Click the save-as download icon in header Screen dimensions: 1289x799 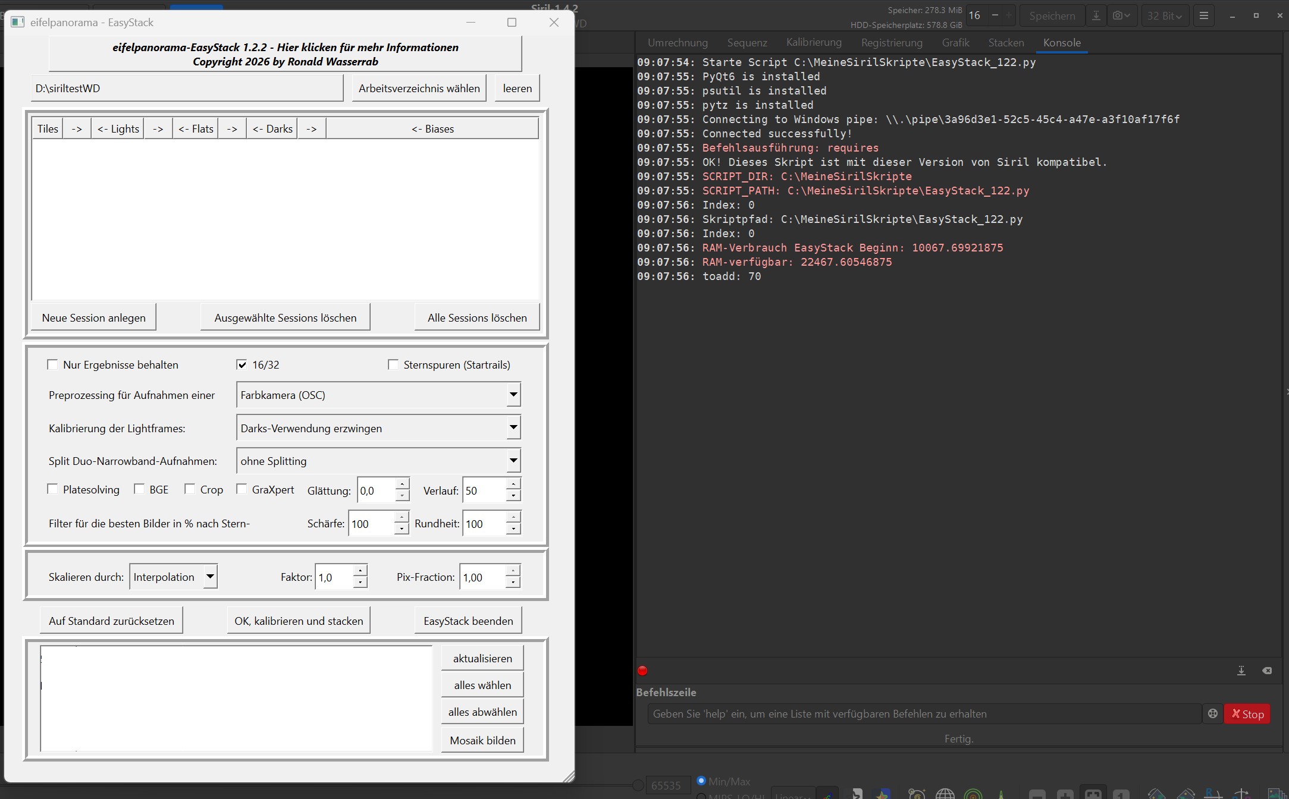[x=1096, y=16]
